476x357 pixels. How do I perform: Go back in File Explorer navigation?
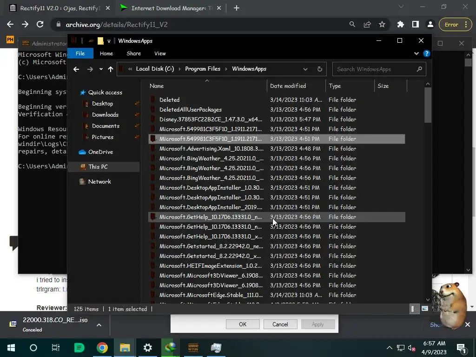76,69
